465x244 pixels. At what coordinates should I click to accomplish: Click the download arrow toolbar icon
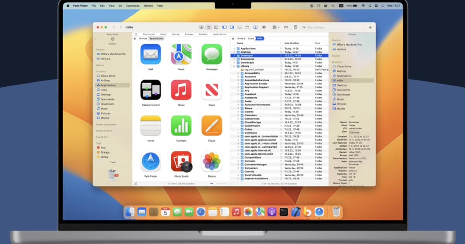tap(370, 27)
